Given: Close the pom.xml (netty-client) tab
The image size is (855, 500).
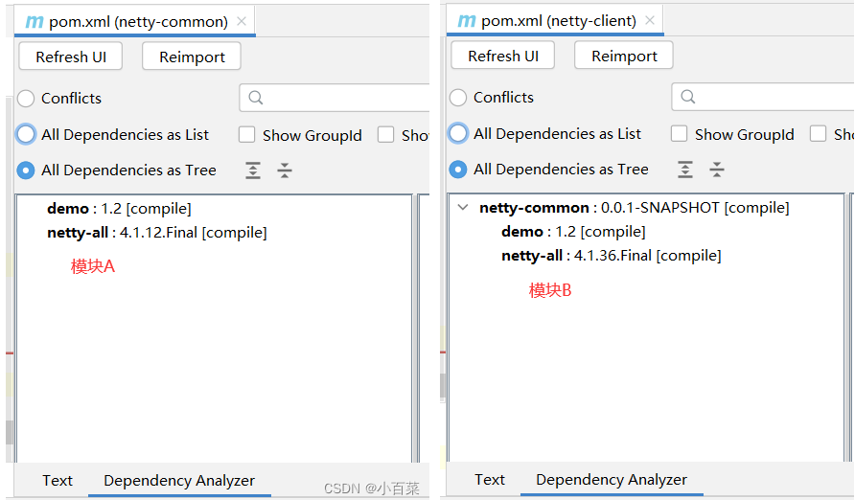Looking at the screenshot, I should [x=650, y=20].
